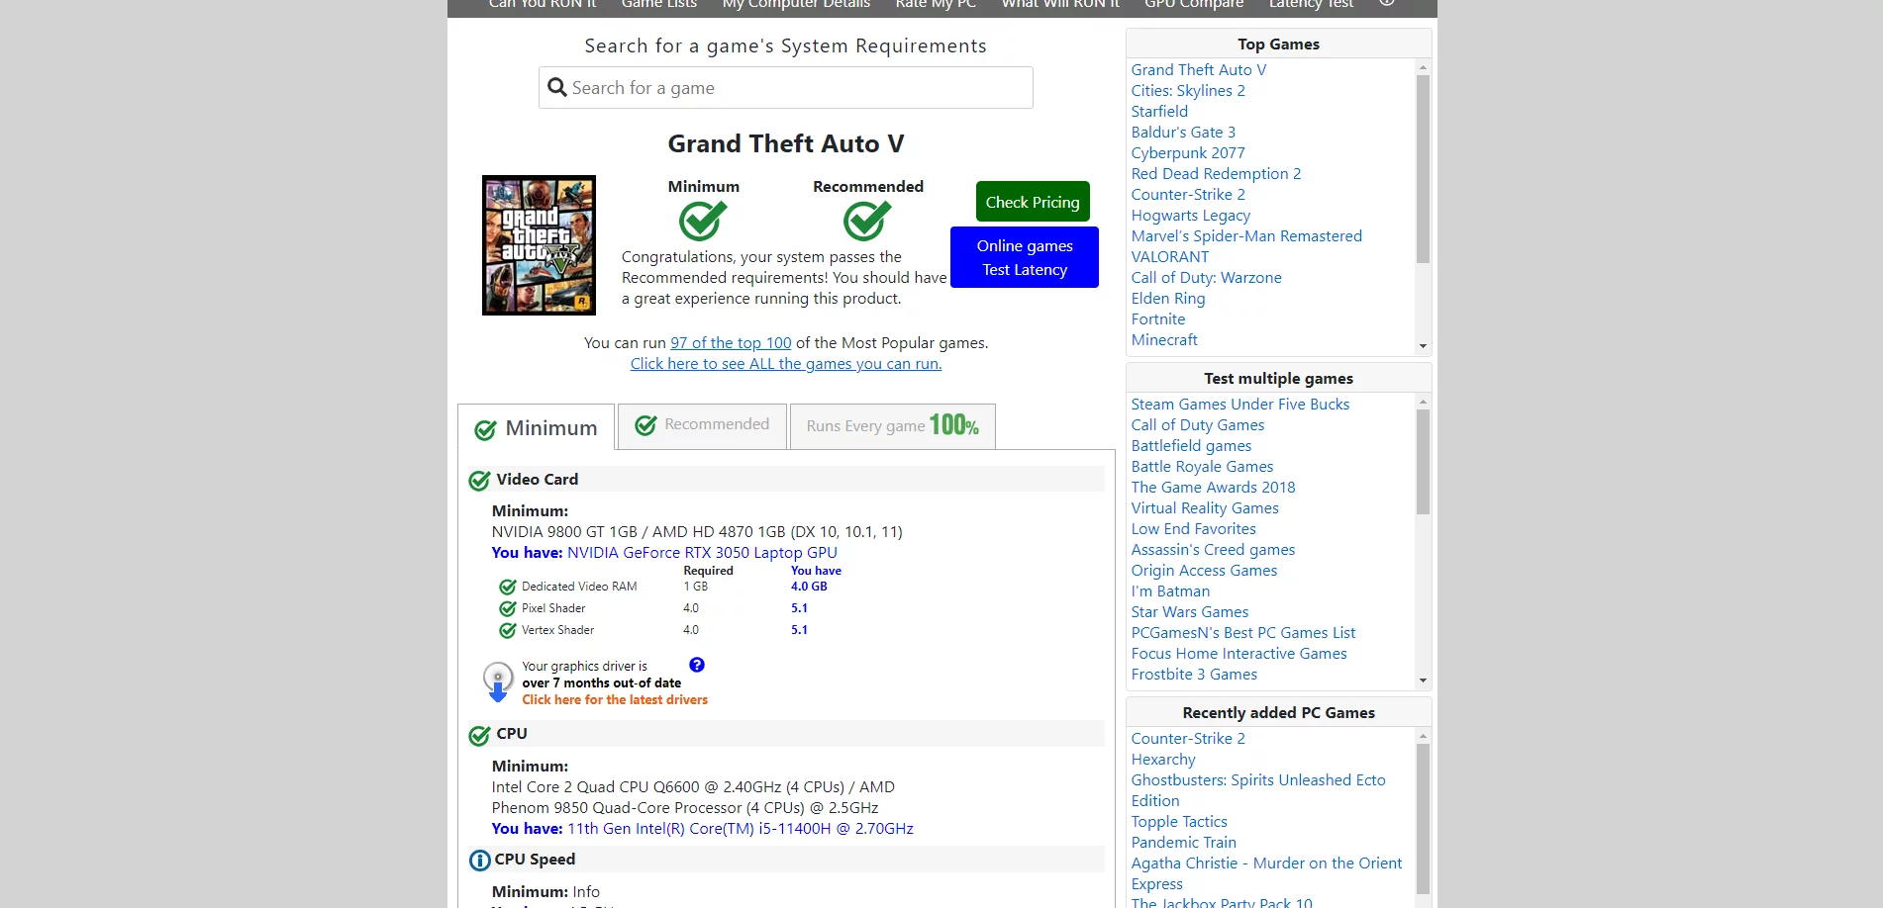Switch to the Recommended tab

tap(702, 426)
